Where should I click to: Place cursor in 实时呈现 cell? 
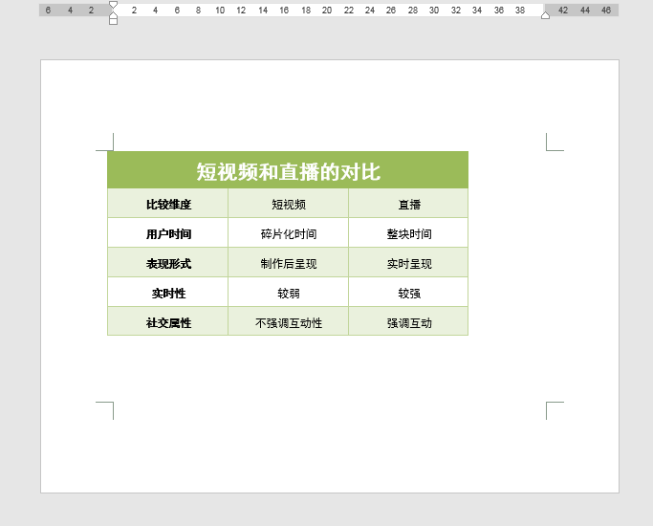pos(408,262)
